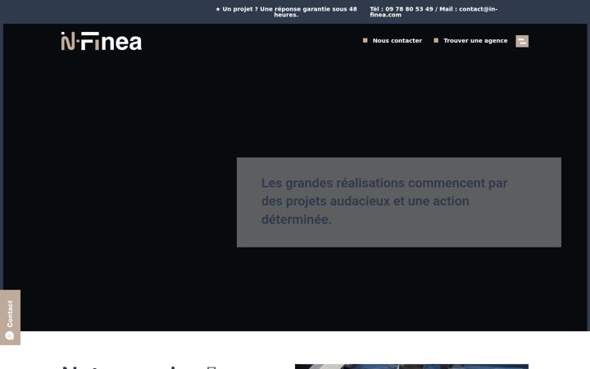Image resolution: width=590 pixels, height=369 pixels.
Task: Open the Nous contacter link
Action: click(x=397, y=41)
